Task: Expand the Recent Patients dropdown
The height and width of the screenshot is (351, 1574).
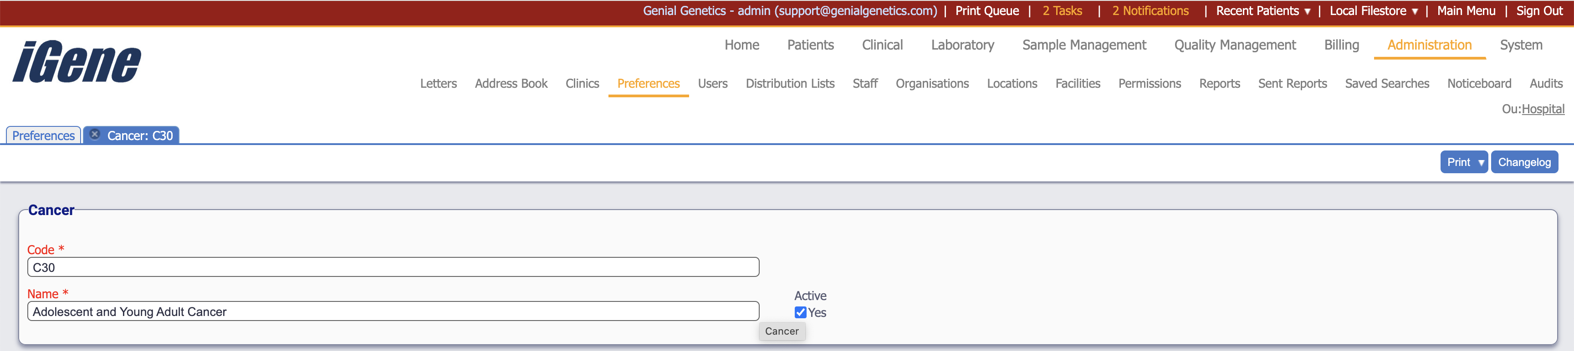Action: point(1262,11)
